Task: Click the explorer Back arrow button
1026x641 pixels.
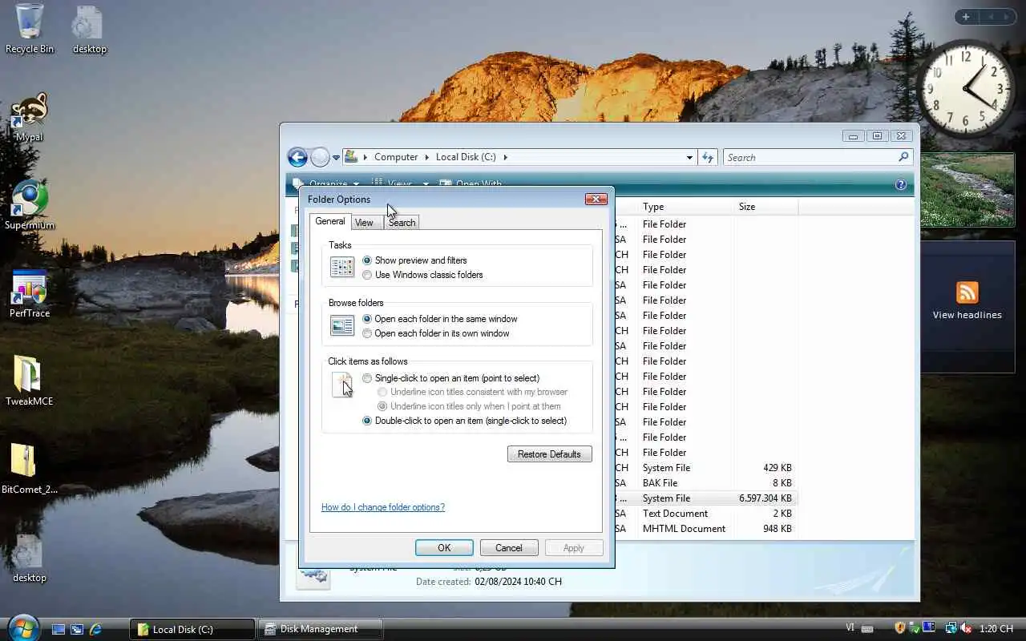Action: 297,157
